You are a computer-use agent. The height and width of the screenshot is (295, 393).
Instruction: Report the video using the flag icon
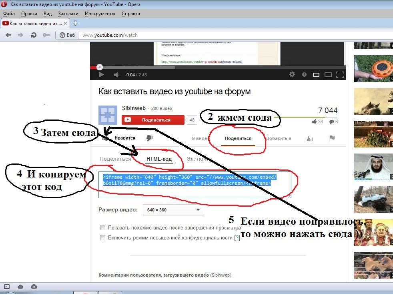click(332, 138)
